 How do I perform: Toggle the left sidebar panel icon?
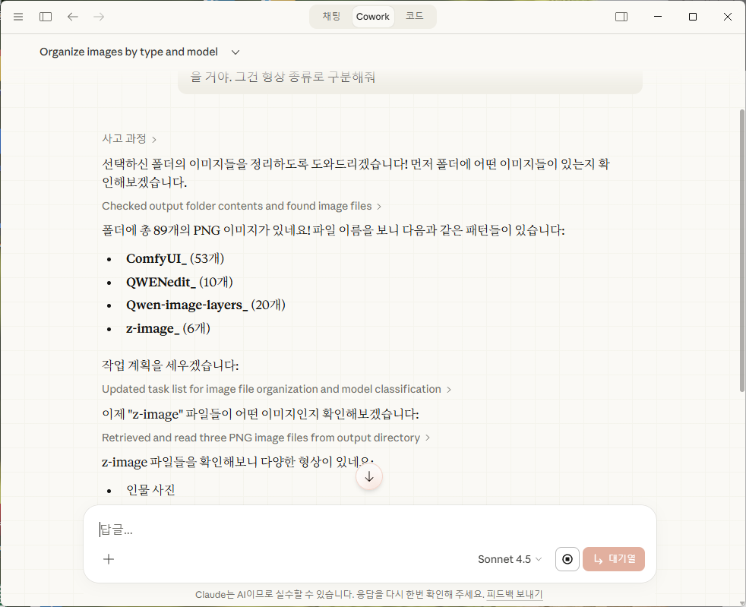coord(46,17)
